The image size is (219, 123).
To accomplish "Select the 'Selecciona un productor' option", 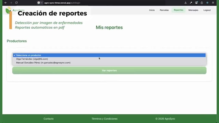I will (x=109, y=55).
